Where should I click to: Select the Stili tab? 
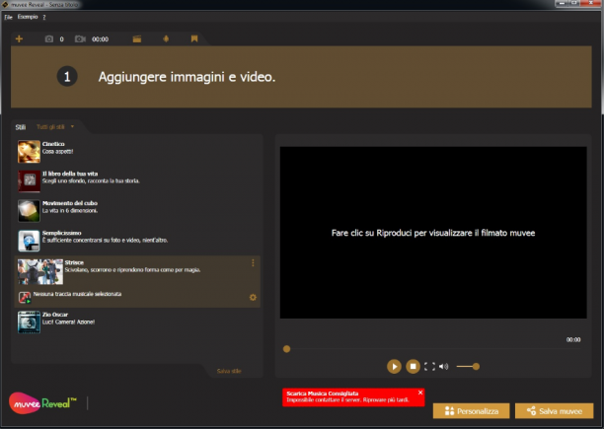[x=21, y=127]
